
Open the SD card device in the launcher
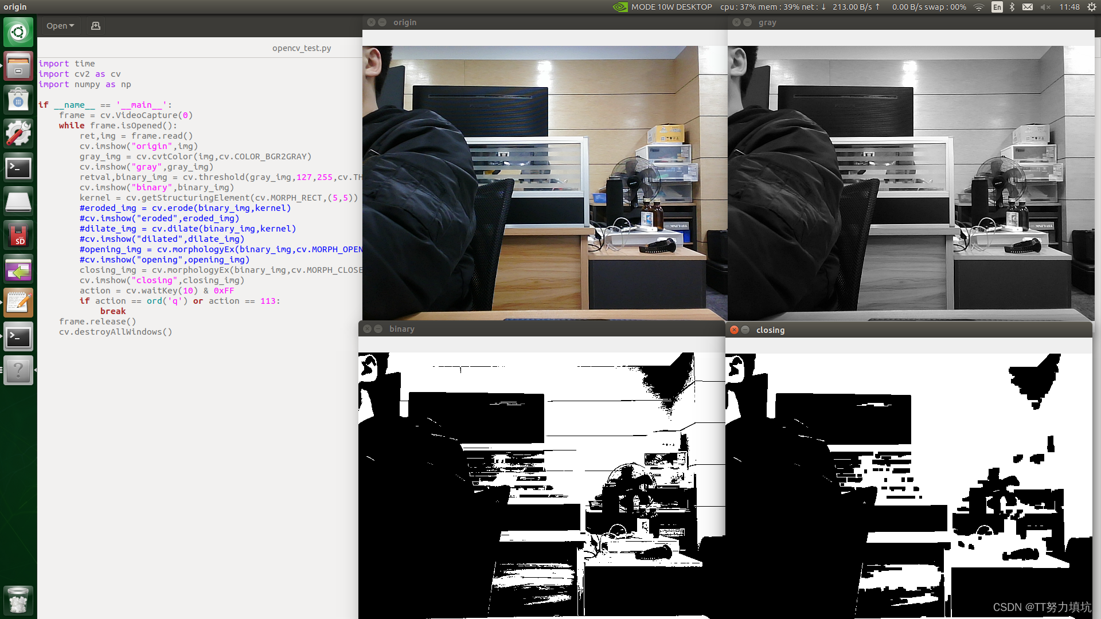[18, 235]
